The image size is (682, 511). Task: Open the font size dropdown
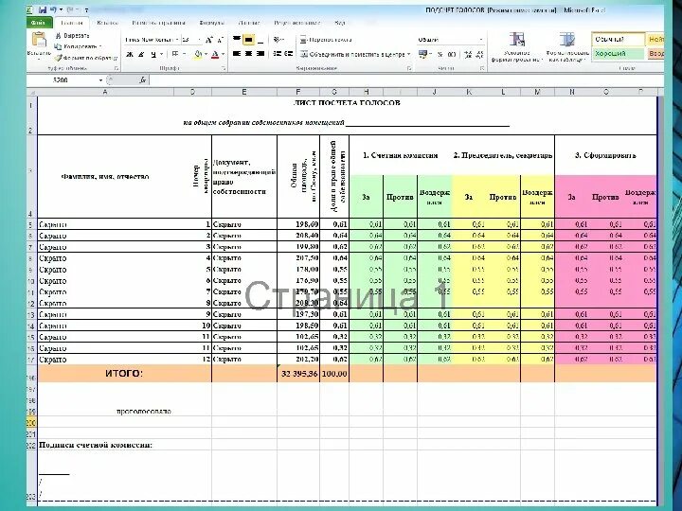[x=200, y=40]
